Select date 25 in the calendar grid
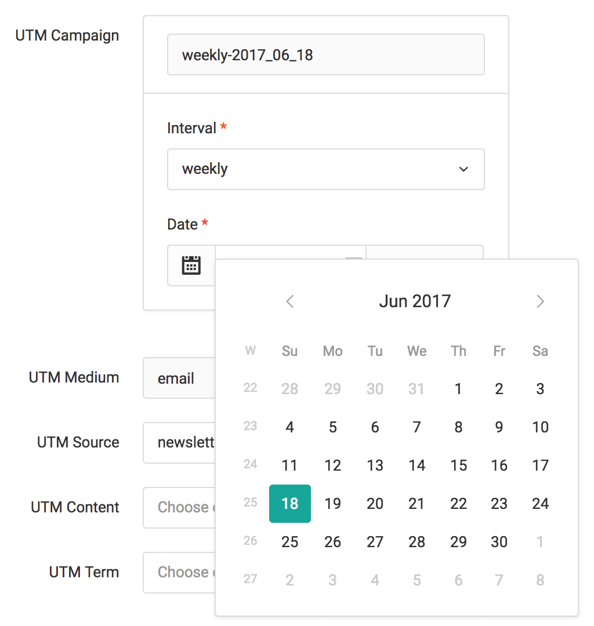 289,541
